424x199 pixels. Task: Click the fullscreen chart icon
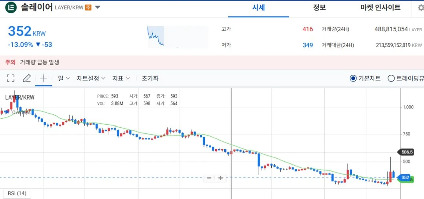click(x=11, y=78)
